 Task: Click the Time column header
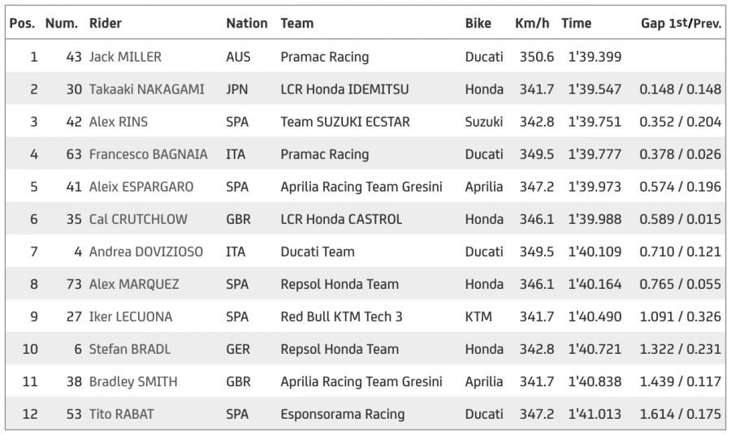click(x=576, y=24)
